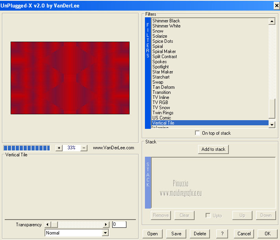This screenshot has width=280, height=240.
Task: Select the Shimmer Black filter
Action: coord(210,21)
